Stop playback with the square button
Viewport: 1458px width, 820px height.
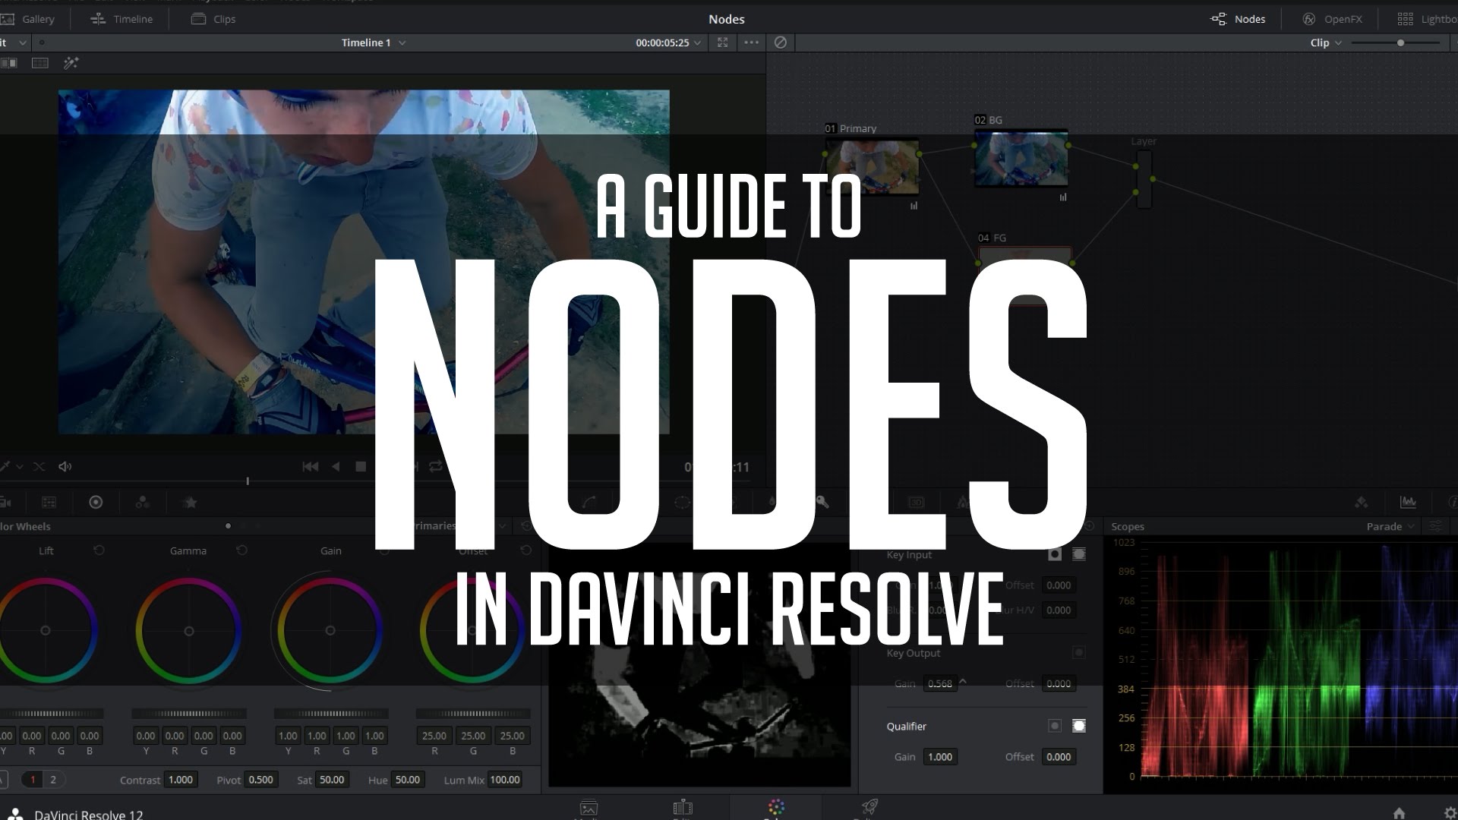tap(361, 466)
